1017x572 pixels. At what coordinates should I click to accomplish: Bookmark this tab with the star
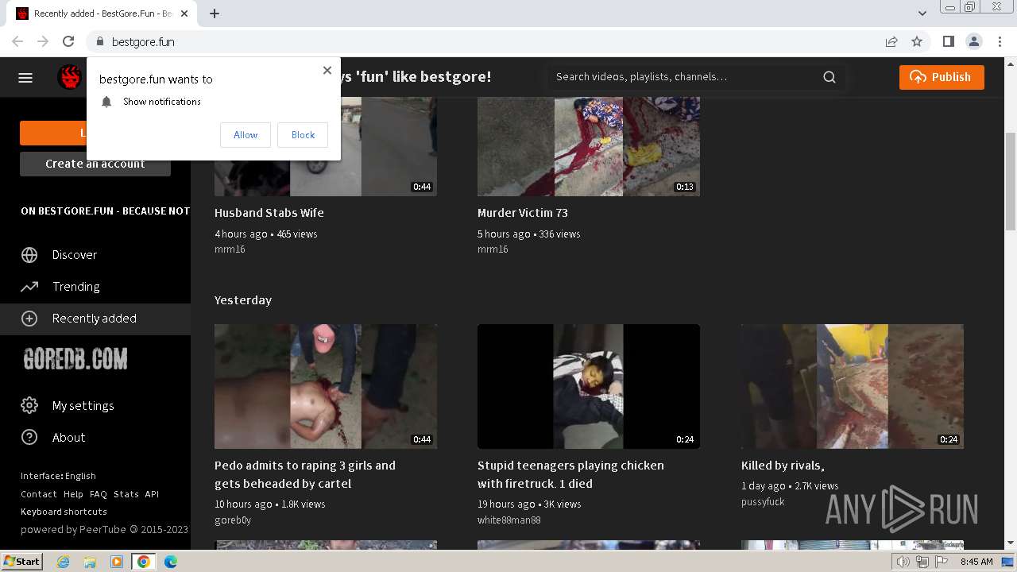(917, 41)
